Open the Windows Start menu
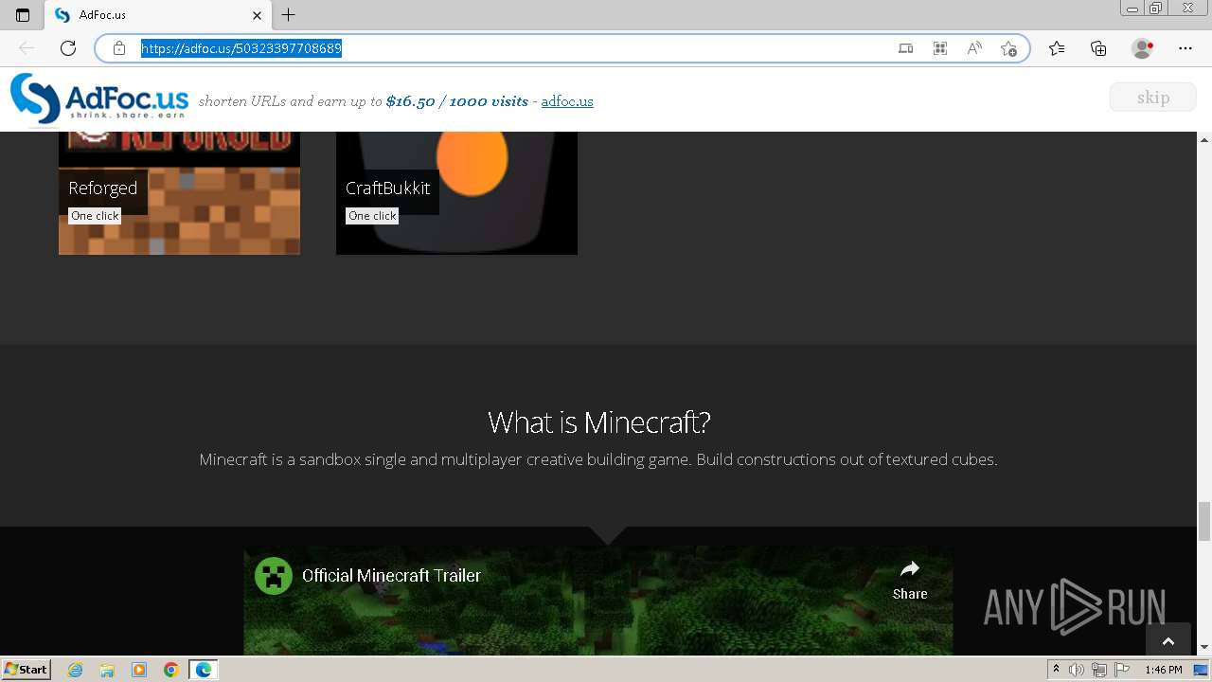Image resolution: width=1212 pixels, height=682 pixels. [26, 670]
